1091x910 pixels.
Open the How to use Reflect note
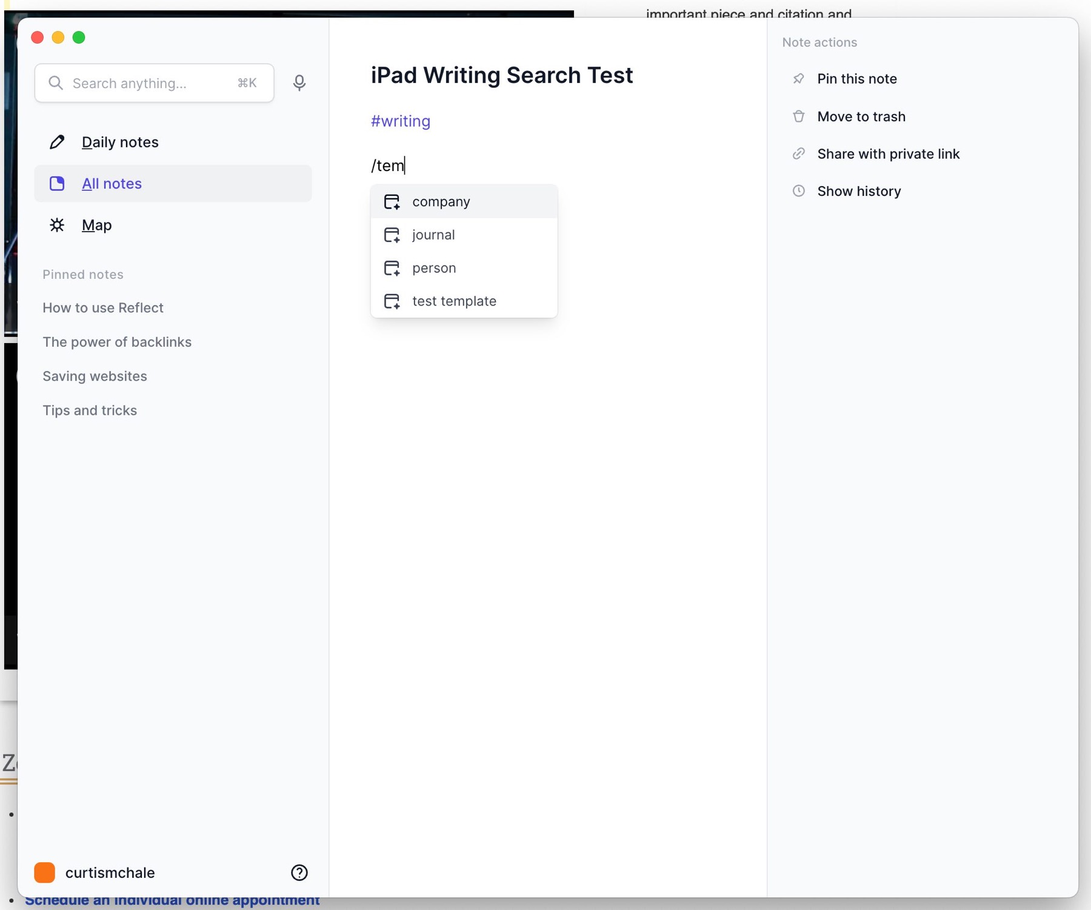click(x=103, y=308)
